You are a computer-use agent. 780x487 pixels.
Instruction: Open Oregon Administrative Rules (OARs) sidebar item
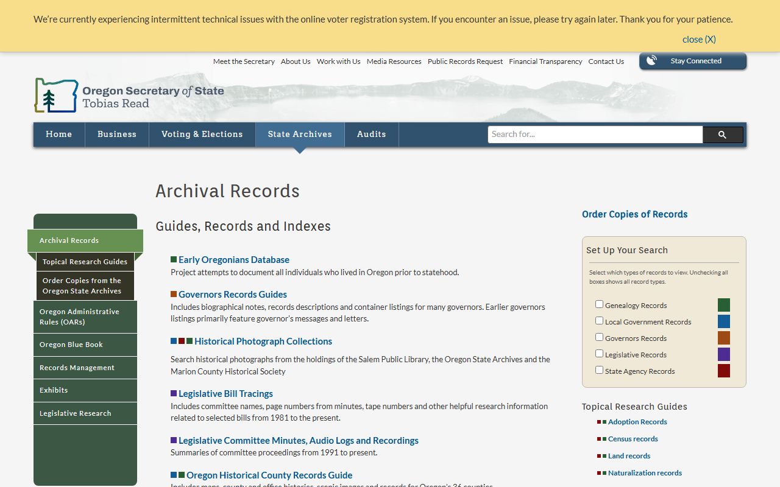click(x=85, y=317)
